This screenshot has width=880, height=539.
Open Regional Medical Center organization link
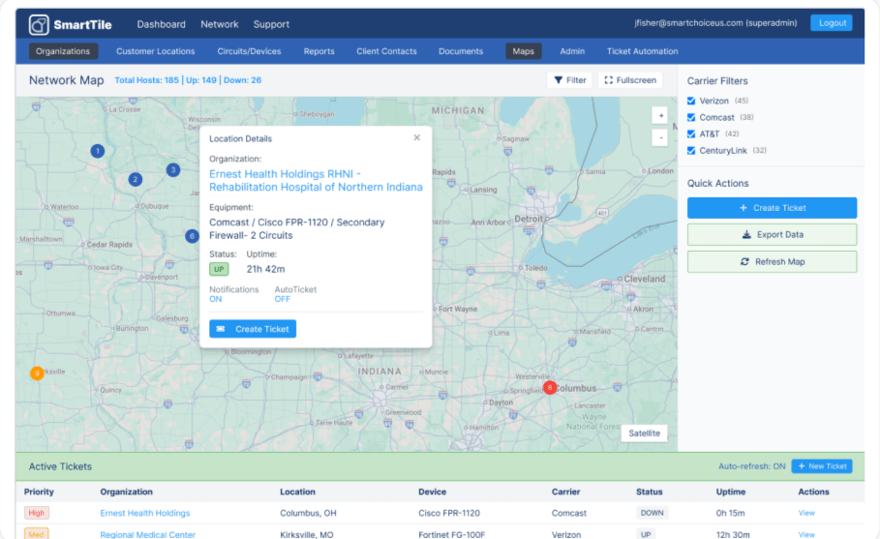point(147,534)
